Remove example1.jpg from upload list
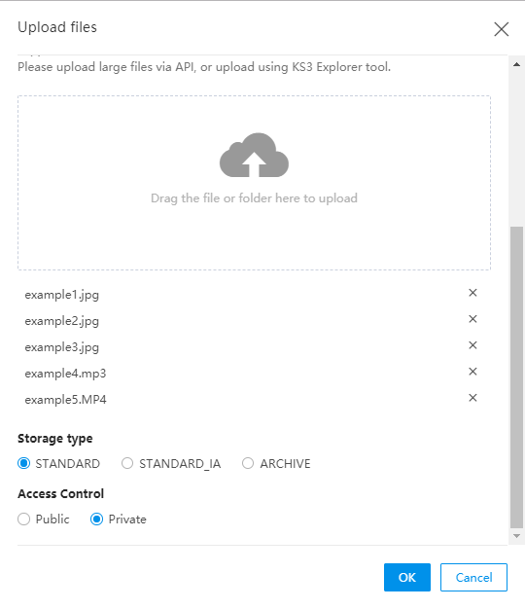This screenshot has height=609, width=525. click(x=472, y=293)
